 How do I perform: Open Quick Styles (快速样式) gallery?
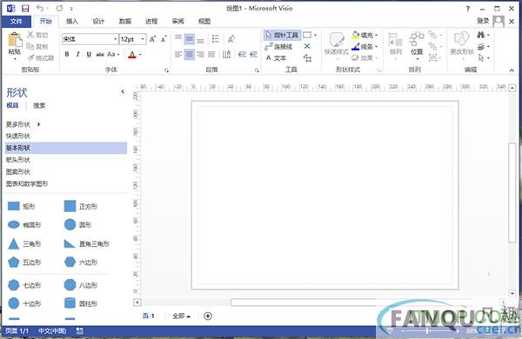click(336, 45)
